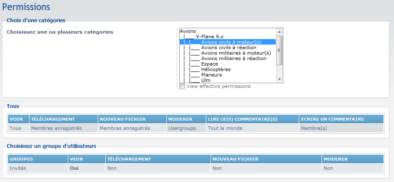Pick the Planeurs category
Image resolution: width=394 pixels, height=182 pixels.
[211, 75]
